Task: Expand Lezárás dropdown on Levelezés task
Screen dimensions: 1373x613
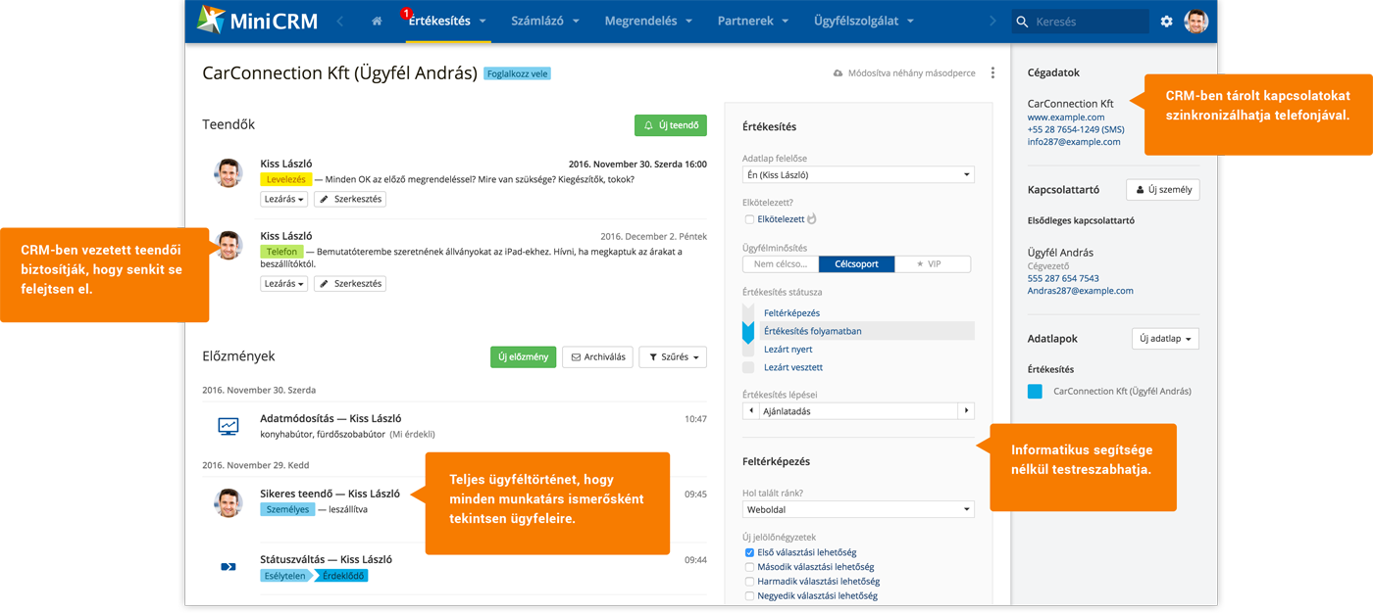Action: point(283,199)
